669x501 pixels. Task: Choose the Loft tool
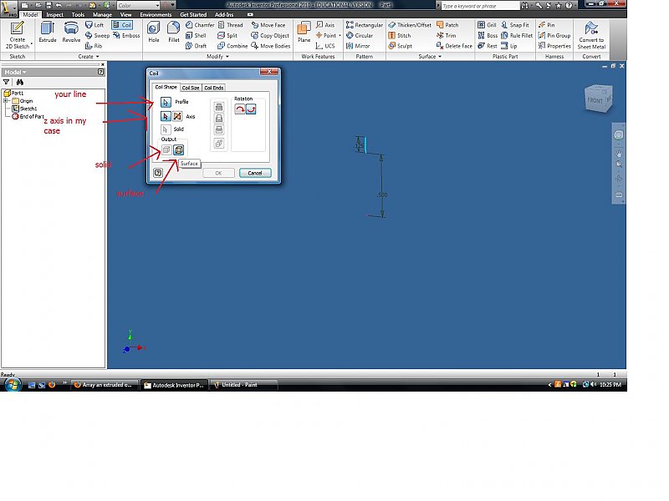pos(94,25)
